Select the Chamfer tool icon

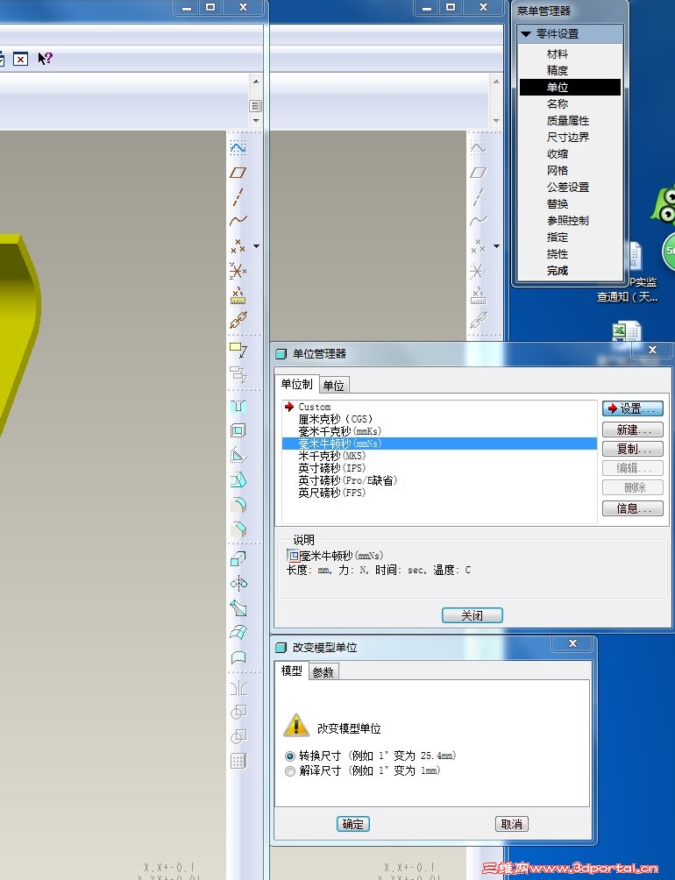[238, 529]
